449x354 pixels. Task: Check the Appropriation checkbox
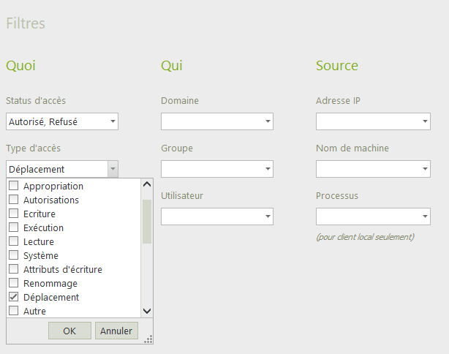(x=13, y=186)
